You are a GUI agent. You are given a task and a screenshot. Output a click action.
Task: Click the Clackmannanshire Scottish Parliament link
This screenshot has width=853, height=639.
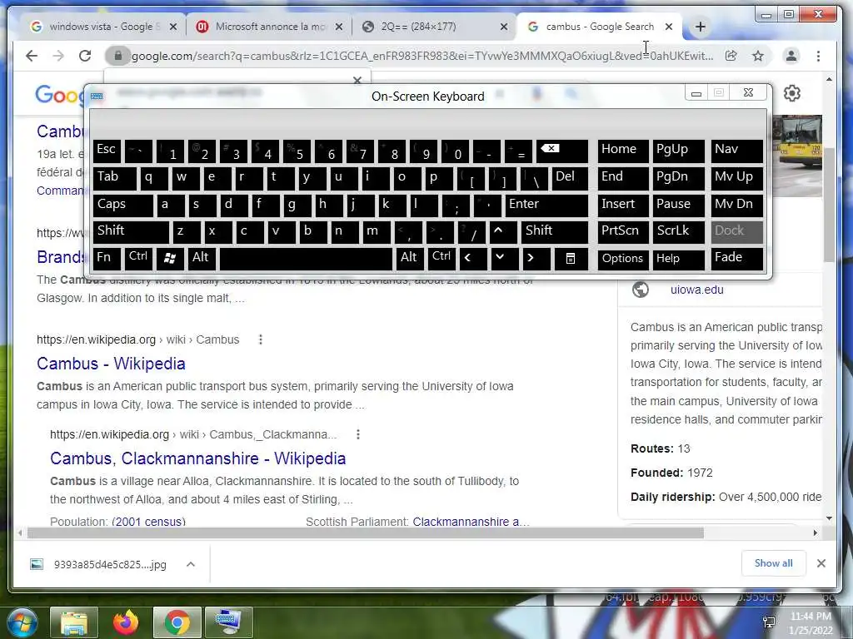[471, 522]
